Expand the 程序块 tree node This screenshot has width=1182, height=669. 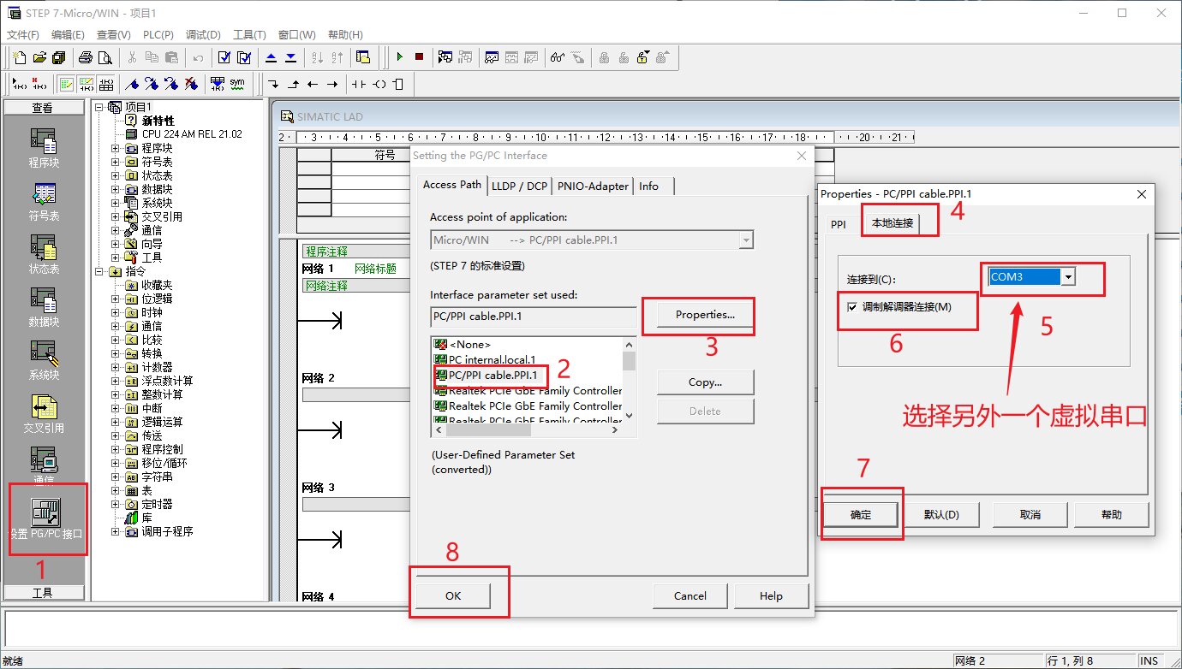[116, 148]
